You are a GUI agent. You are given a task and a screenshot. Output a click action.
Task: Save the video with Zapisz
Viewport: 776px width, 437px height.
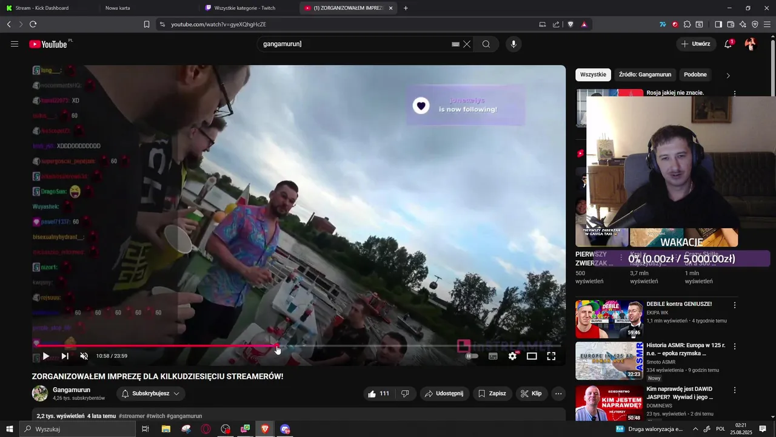(492, 393)
